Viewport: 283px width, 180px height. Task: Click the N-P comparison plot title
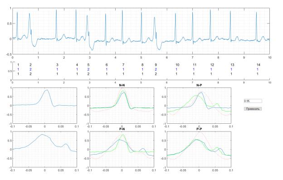click(199, 86)
